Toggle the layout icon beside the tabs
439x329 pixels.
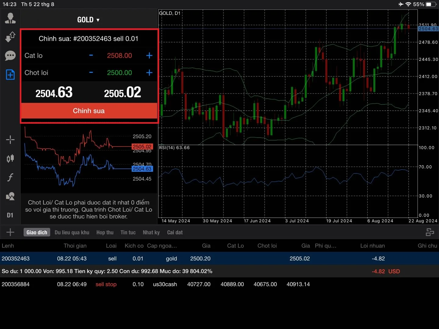click(430, 232)
